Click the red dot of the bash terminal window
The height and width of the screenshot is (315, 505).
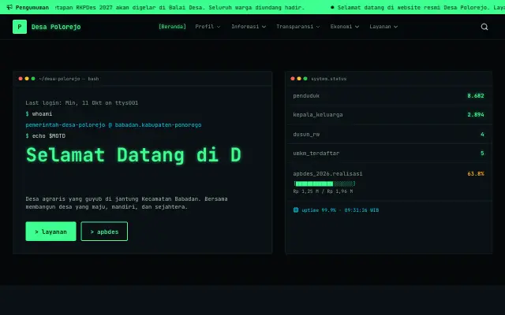pyautogui.click(x=21, y=79)
